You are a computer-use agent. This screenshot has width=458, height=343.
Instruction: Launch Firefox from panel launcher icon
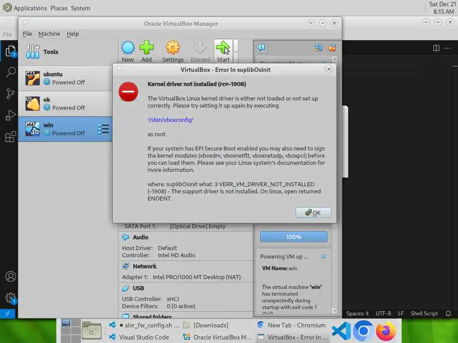tap(386, 331)
